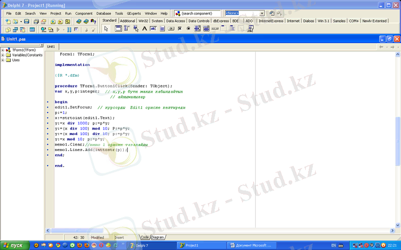Toggle breakpoint dot beside the x:=strtoint line
The image size is (401, 250).
[48, 118]
